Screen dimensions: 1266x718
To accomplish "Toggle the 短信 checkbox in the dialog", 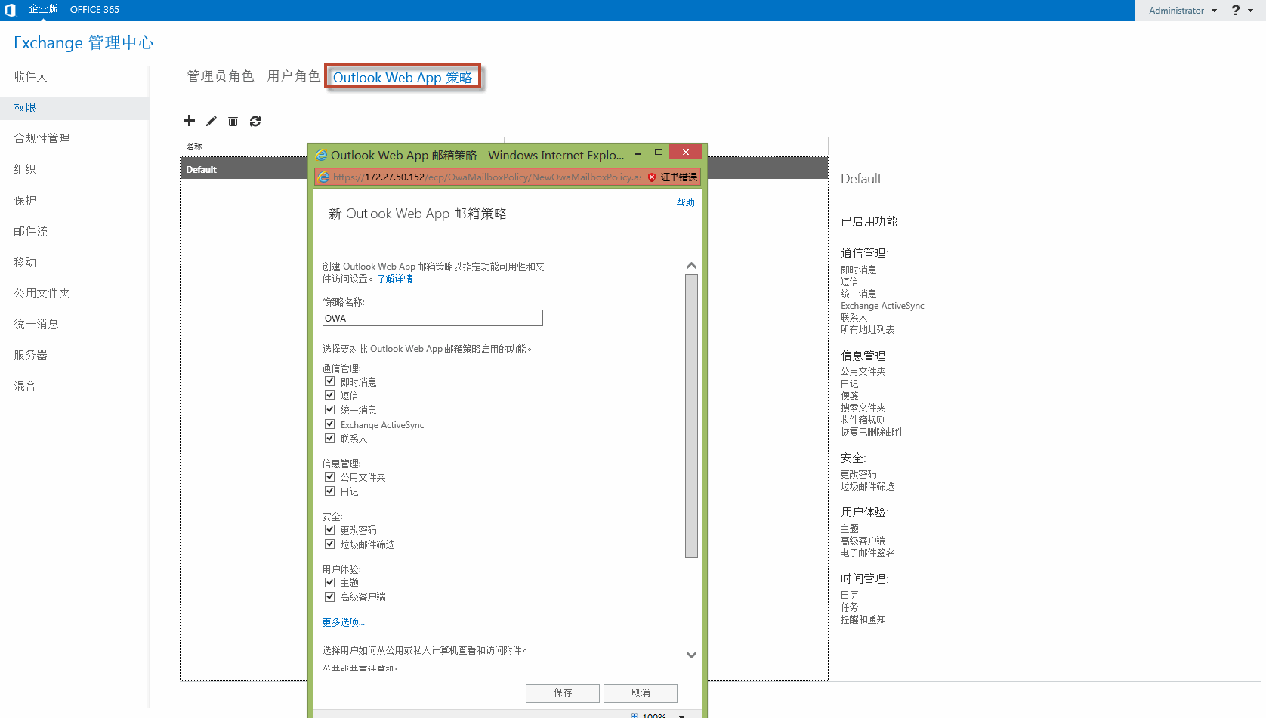I will [x=330, y=395].
